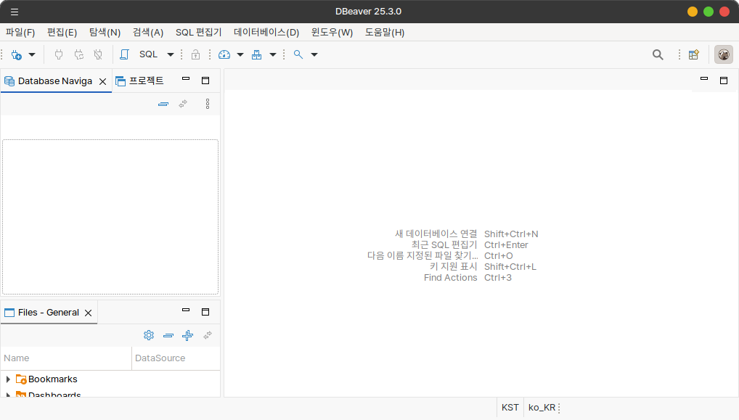739x420 pixels.
Task: Click in the empty navigator tree area
Action: point(110,217)
